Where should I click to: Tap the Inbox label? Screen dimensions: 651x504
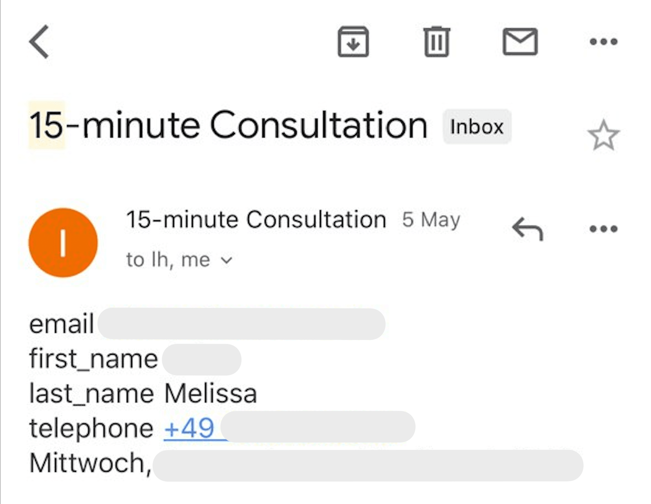tap(477, 127)
